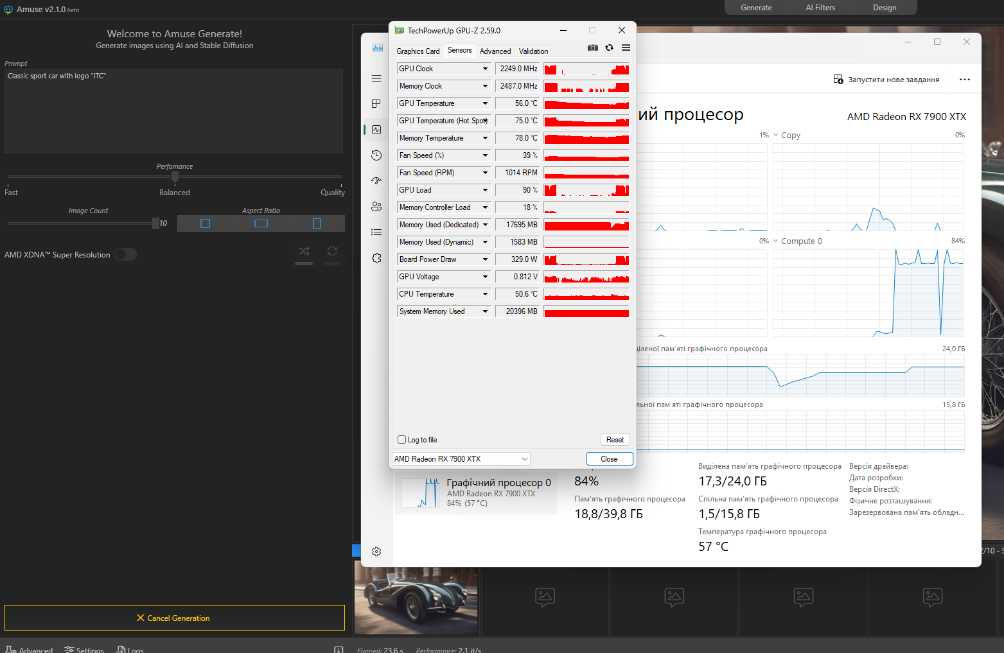The width and height of the screenshot is (1004, 653).
Task: Switch to the Validation tab in GPU-Z
Action: click(x=533, y=51)
